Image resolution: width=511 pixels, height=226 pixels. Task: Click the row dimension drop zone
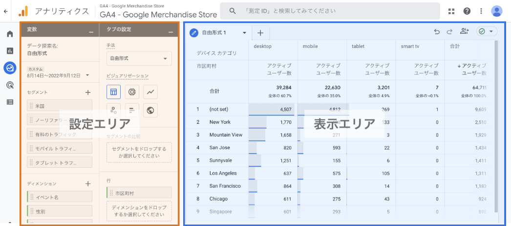pos(139,211)
